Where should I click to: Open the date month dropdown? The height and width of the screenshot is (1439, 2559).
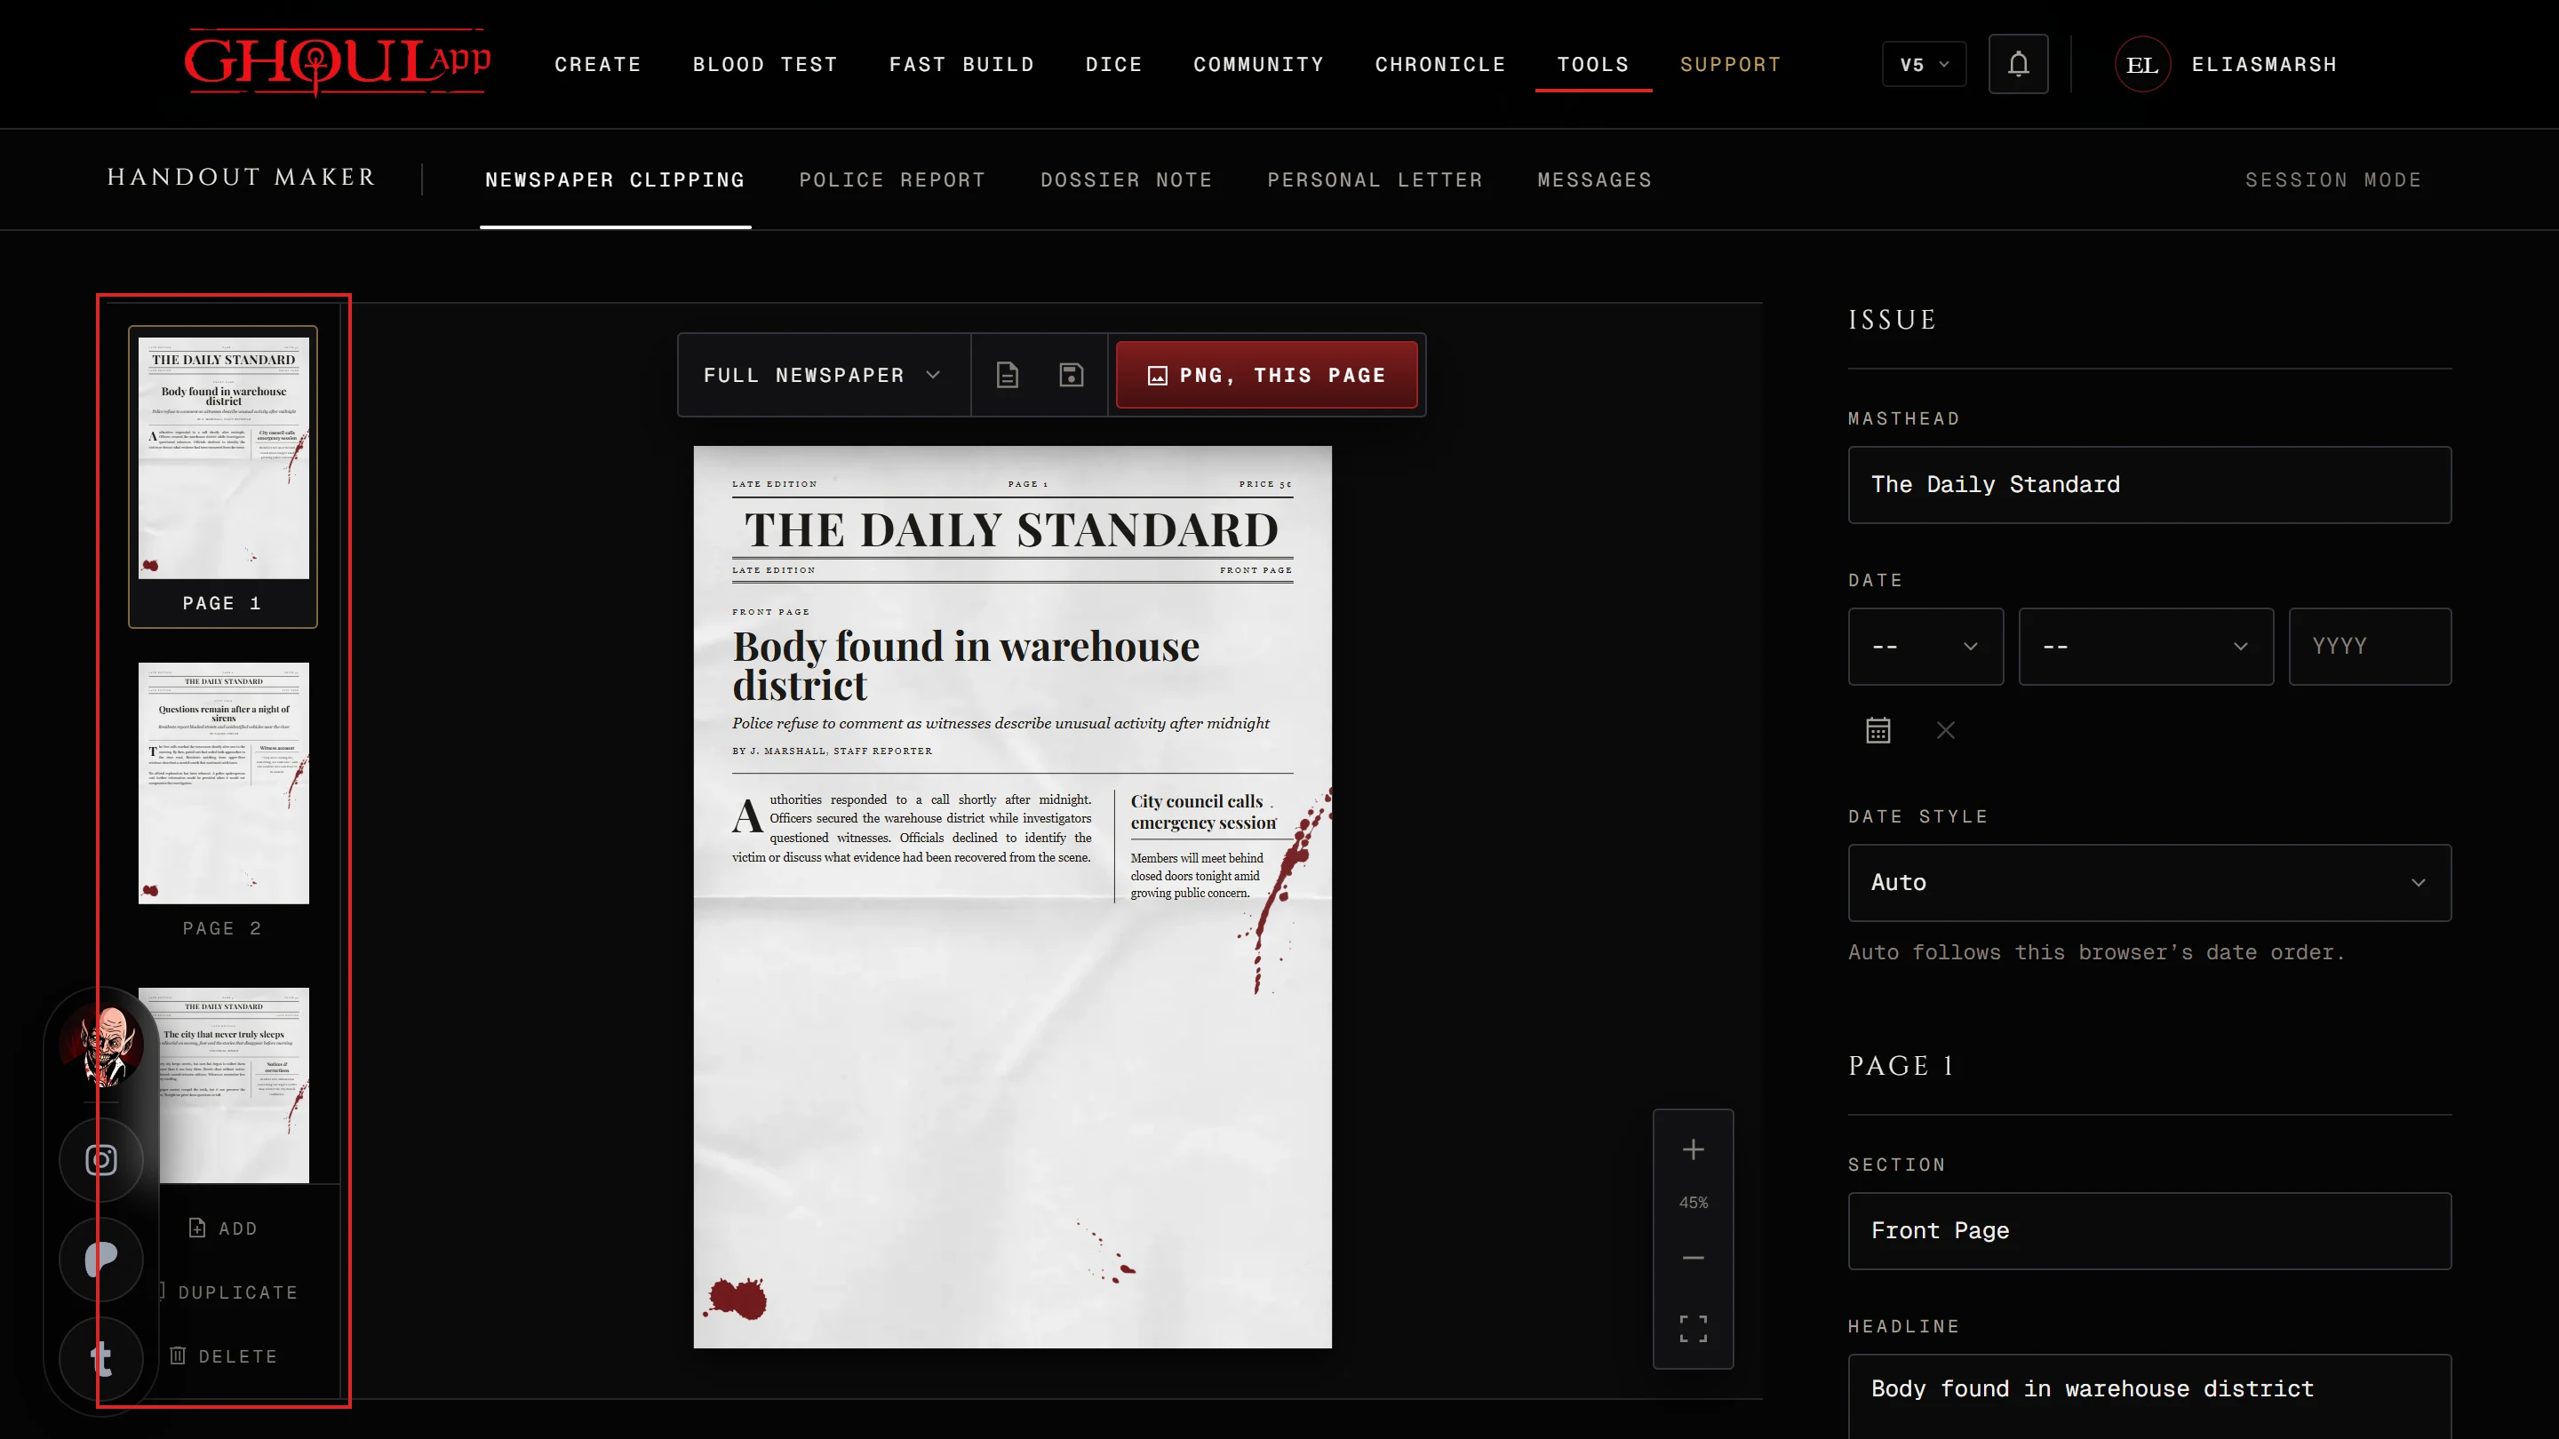2146,646
